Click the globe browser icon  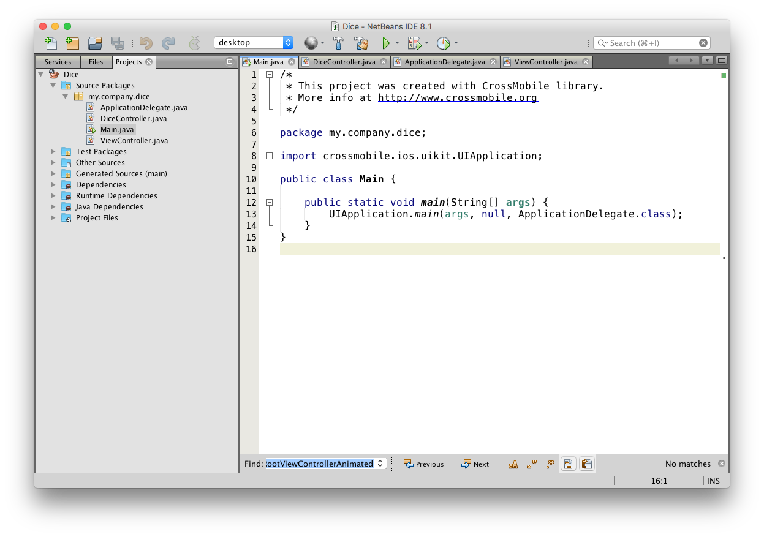click(311, 43)
